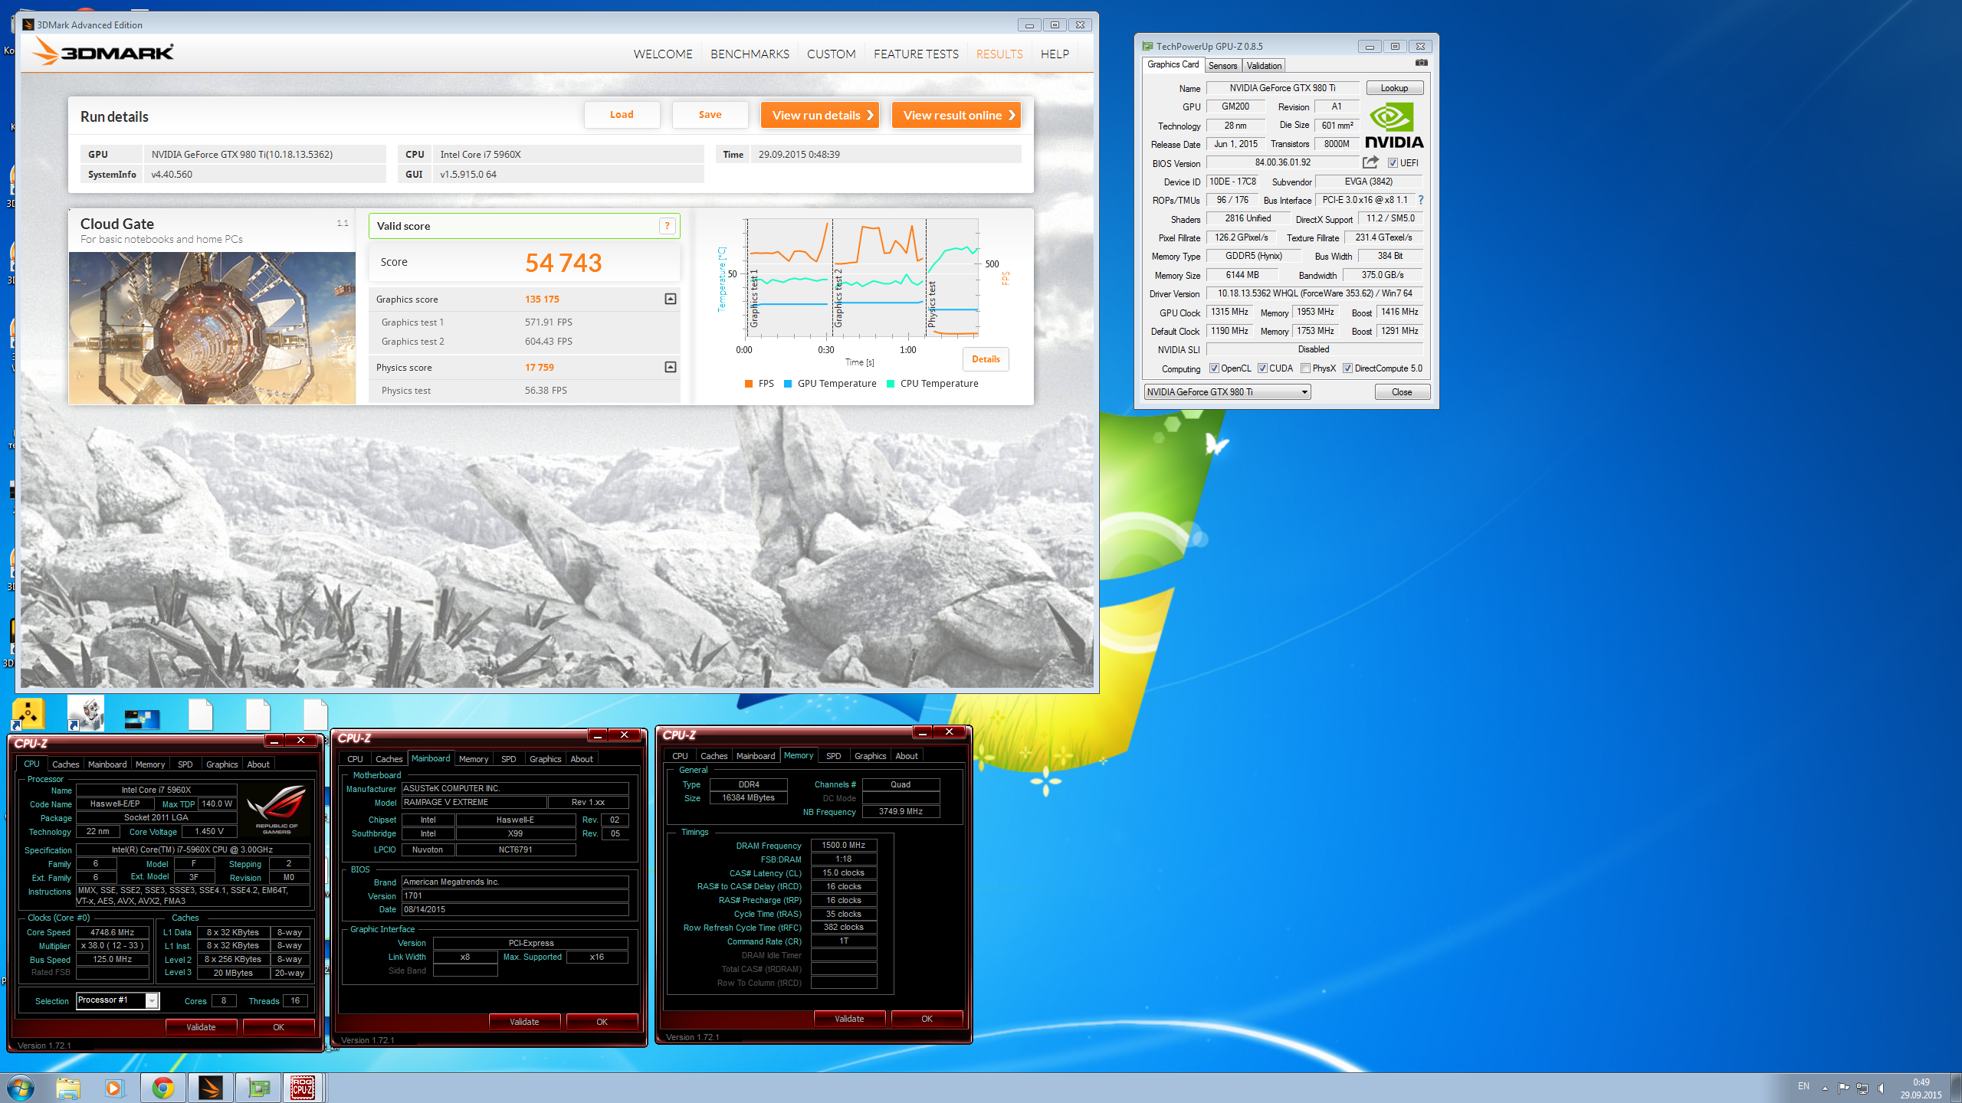Click the Core Speed value 4748.6 MHz
This screenshot has height=1103, width=1962.
pyautogui.click(x=113, y=932)
